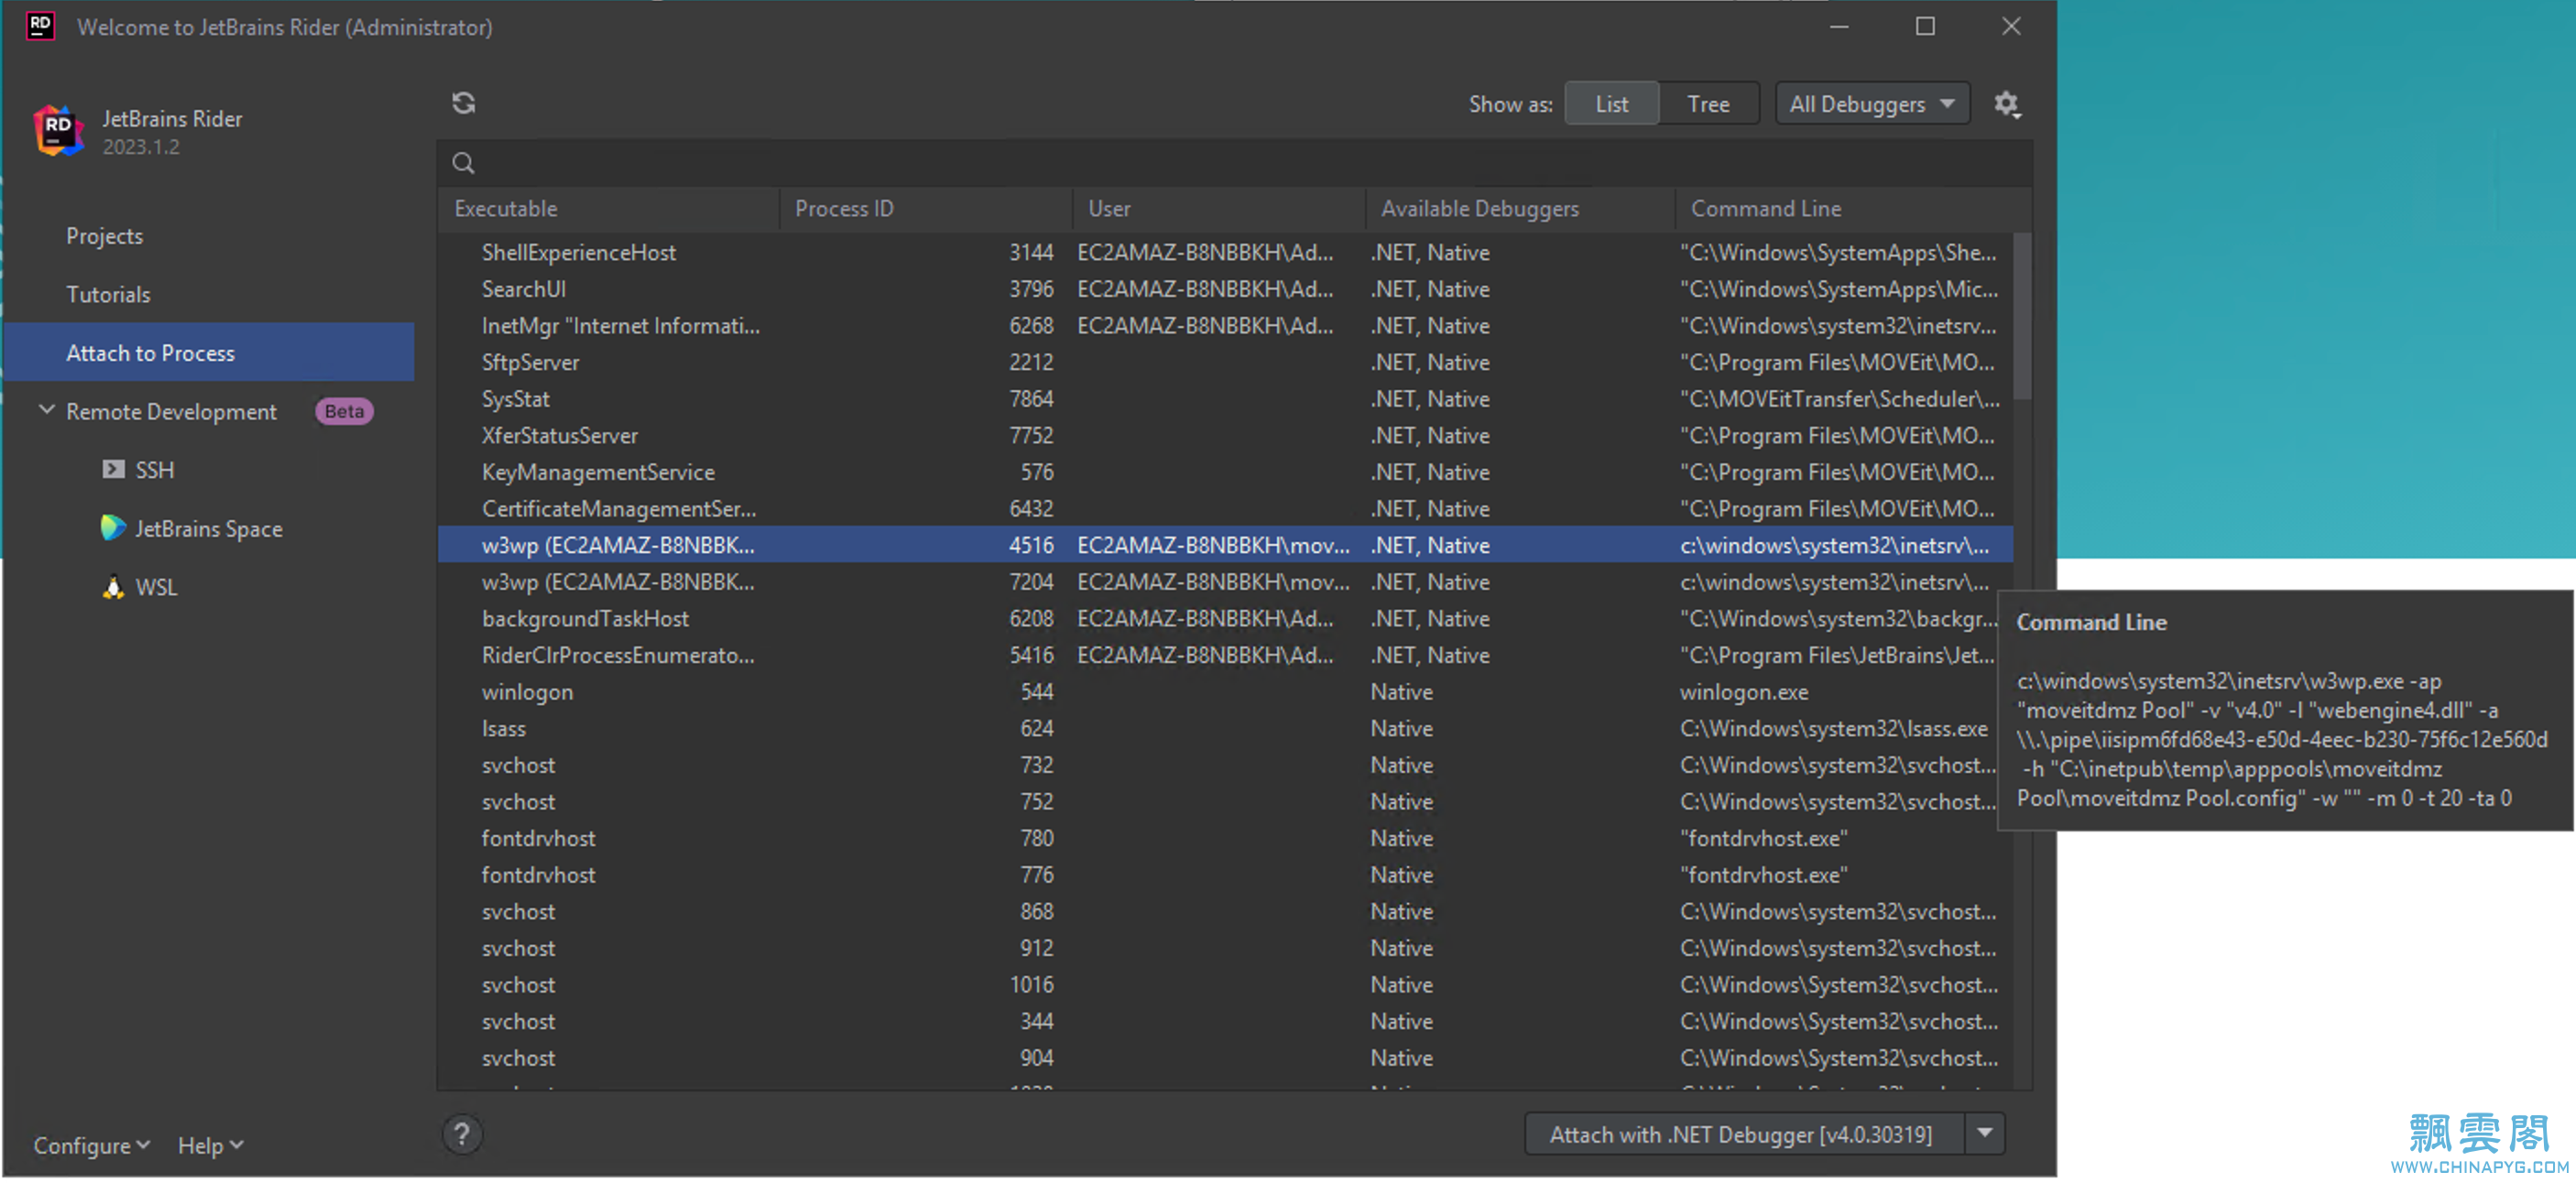Sort by User column header

tap(1219, 209)
